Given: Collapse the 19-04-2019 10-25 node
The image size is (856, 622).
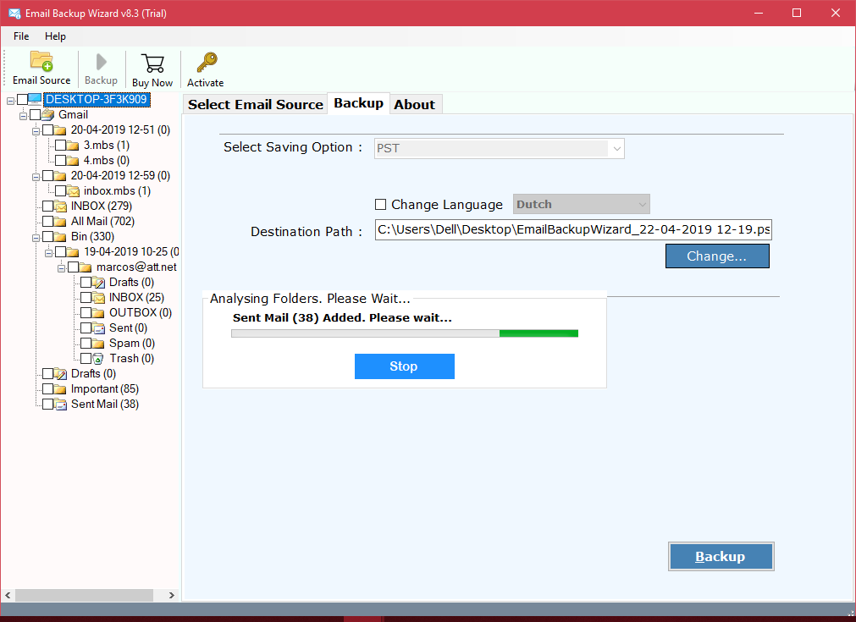Looking at the screenshot, I should click(48, 254).
